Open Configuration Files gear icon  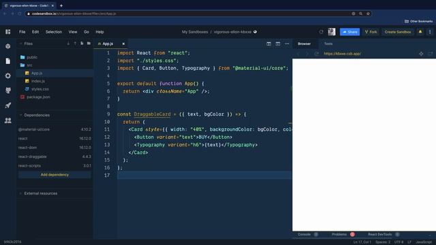(x=7, y=76)
